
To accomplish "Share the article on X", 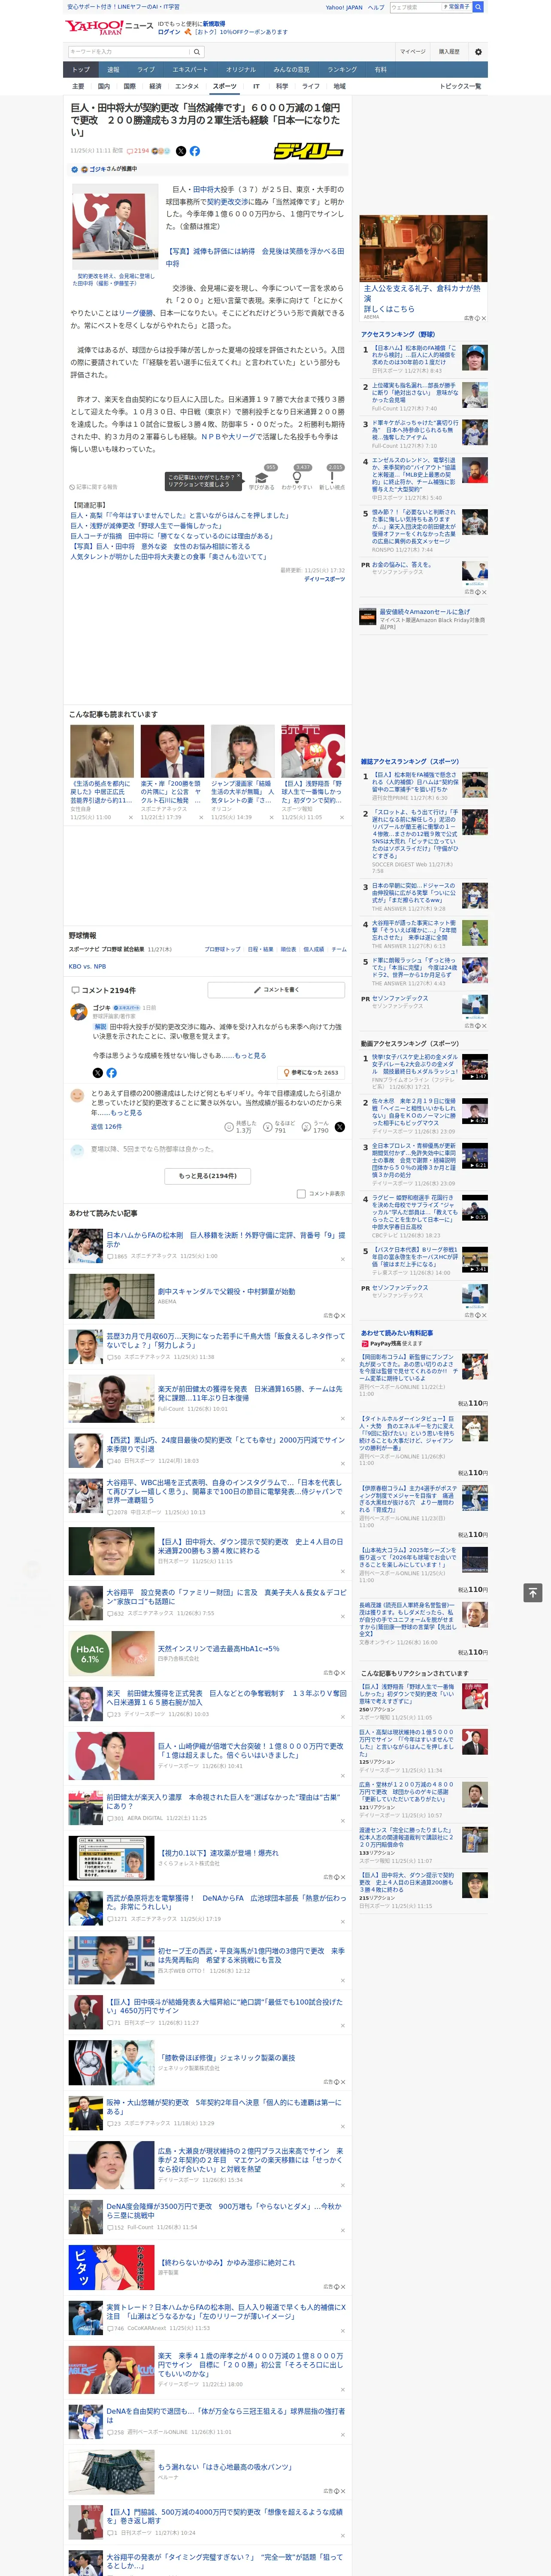I will point(181,151).
